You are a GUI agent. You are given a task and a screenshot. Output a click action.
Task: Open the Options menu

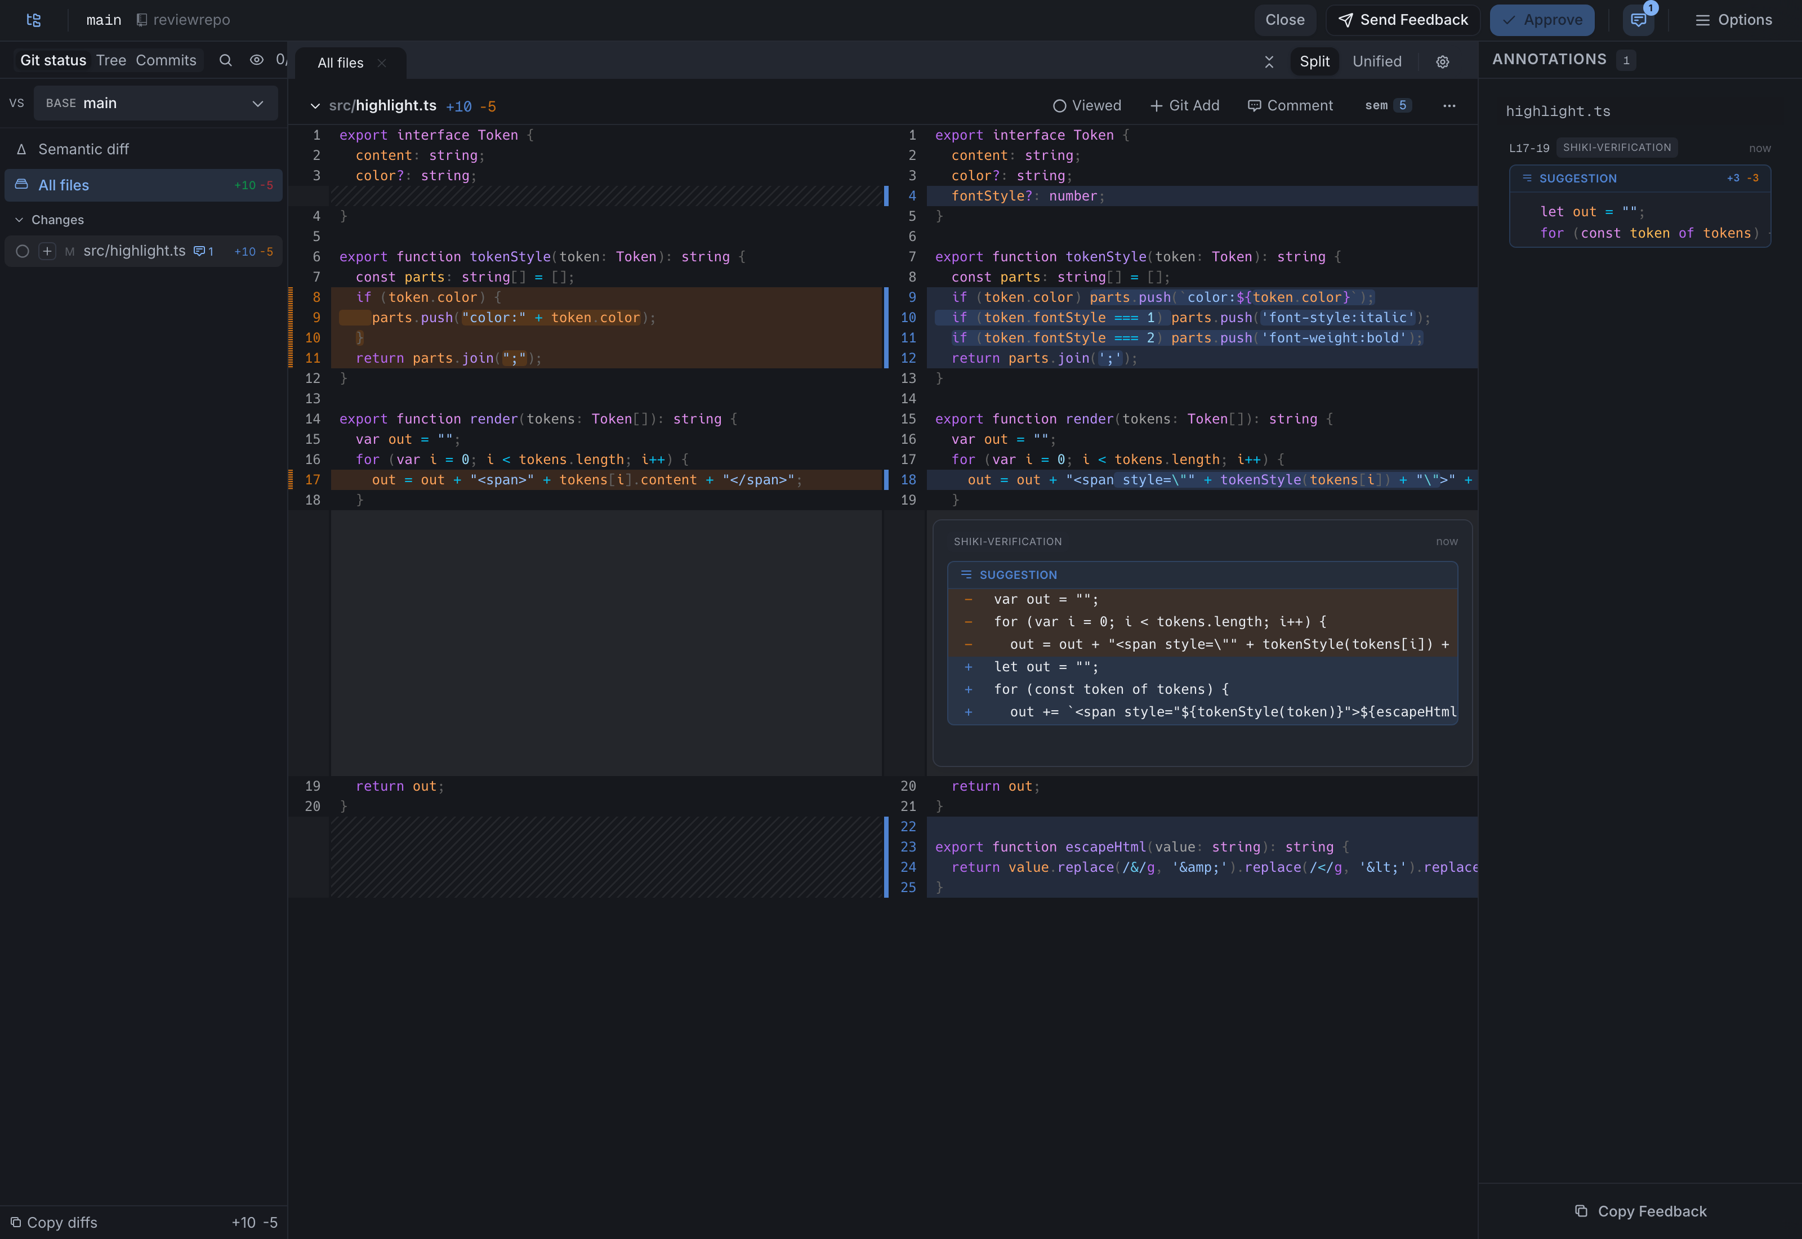coord(1733,20)
